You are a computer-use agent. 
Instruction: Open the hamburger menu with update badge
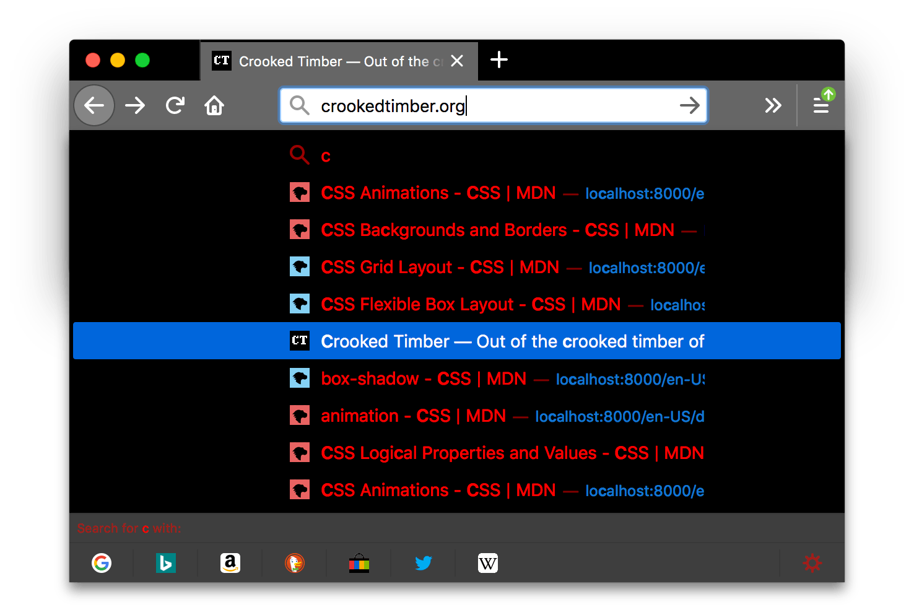coord(823,103)
